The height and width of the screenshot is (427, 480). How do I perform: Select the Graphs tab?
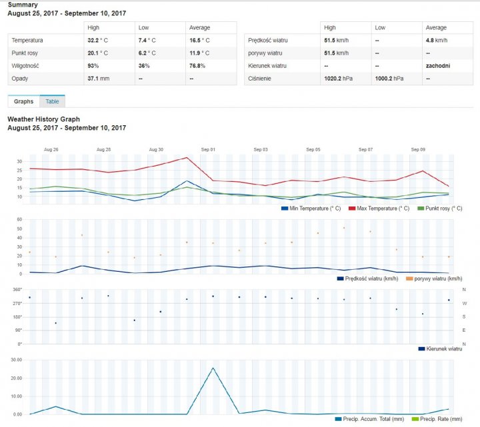23,101
